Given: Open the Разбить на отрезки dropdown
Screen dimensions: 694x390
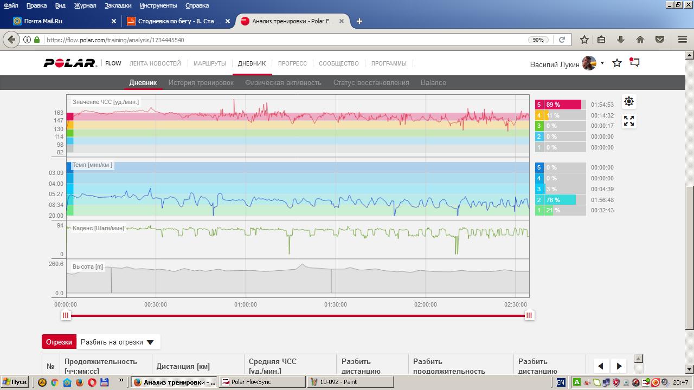Looking at the screenshot, I should click(118, 342).
